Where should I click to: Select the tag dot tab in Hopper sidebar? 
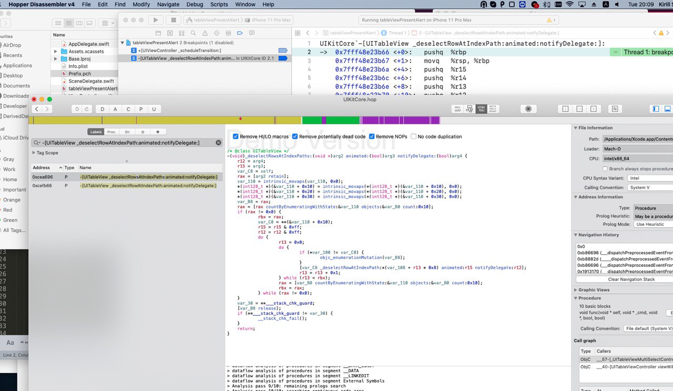coord(158,132)
